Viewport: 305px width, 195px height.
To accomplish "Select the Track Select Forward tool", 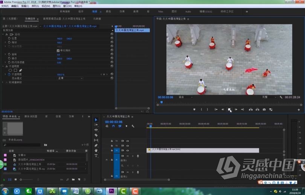I will [96, 125].
